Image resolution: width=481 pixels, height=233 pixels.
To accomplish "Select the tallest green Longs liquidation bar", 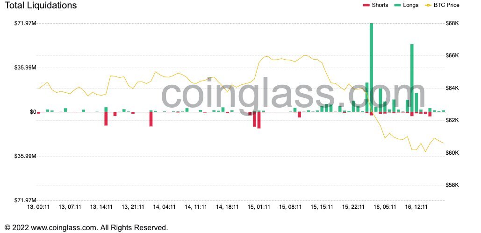I will click(x=372, y=68).
